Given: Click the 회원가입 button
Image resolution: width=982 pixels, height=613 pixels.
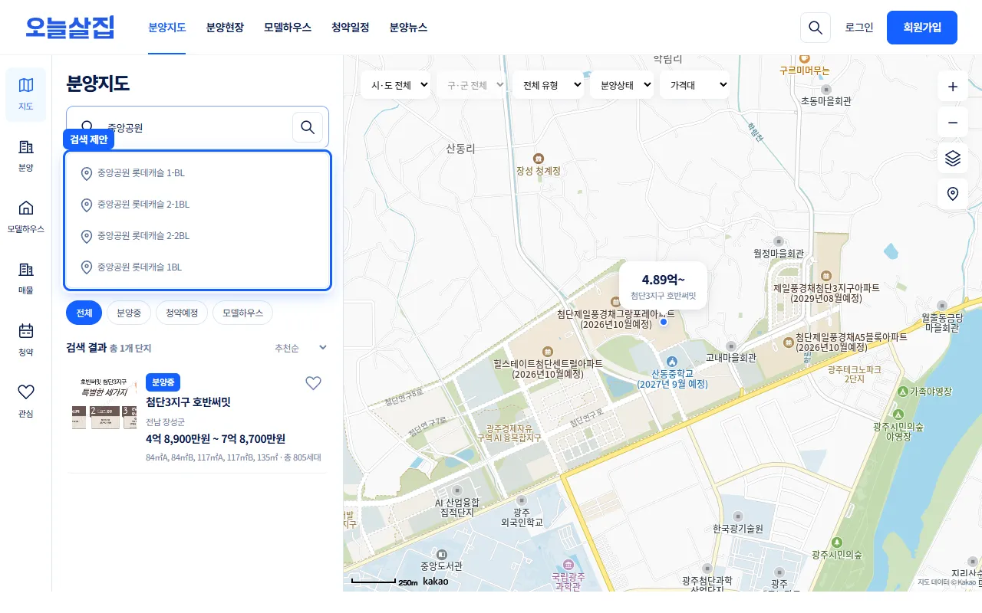Looking at the screenshot, I should click(922, 28).
